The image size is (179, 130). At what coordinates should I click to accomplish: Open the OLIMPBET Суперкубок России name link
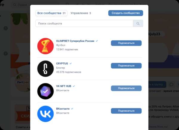coord(75,41)
